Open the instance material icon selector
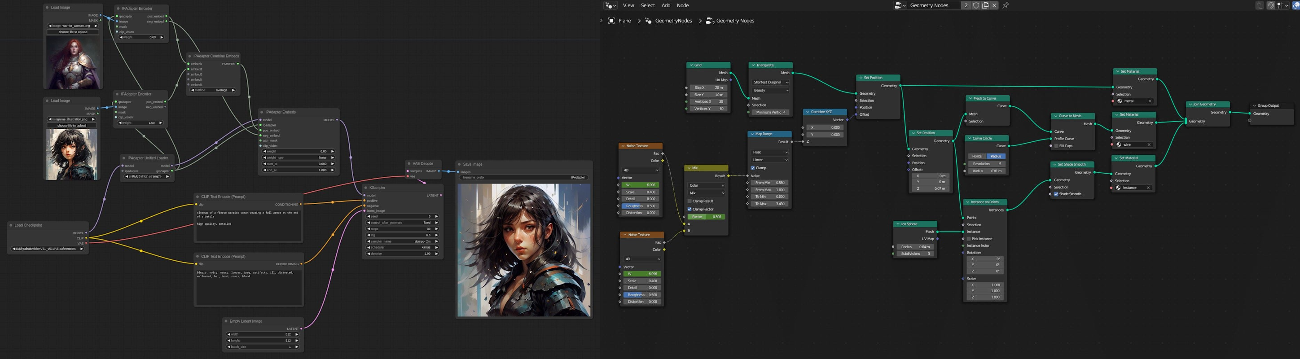 pos(1118,188)
